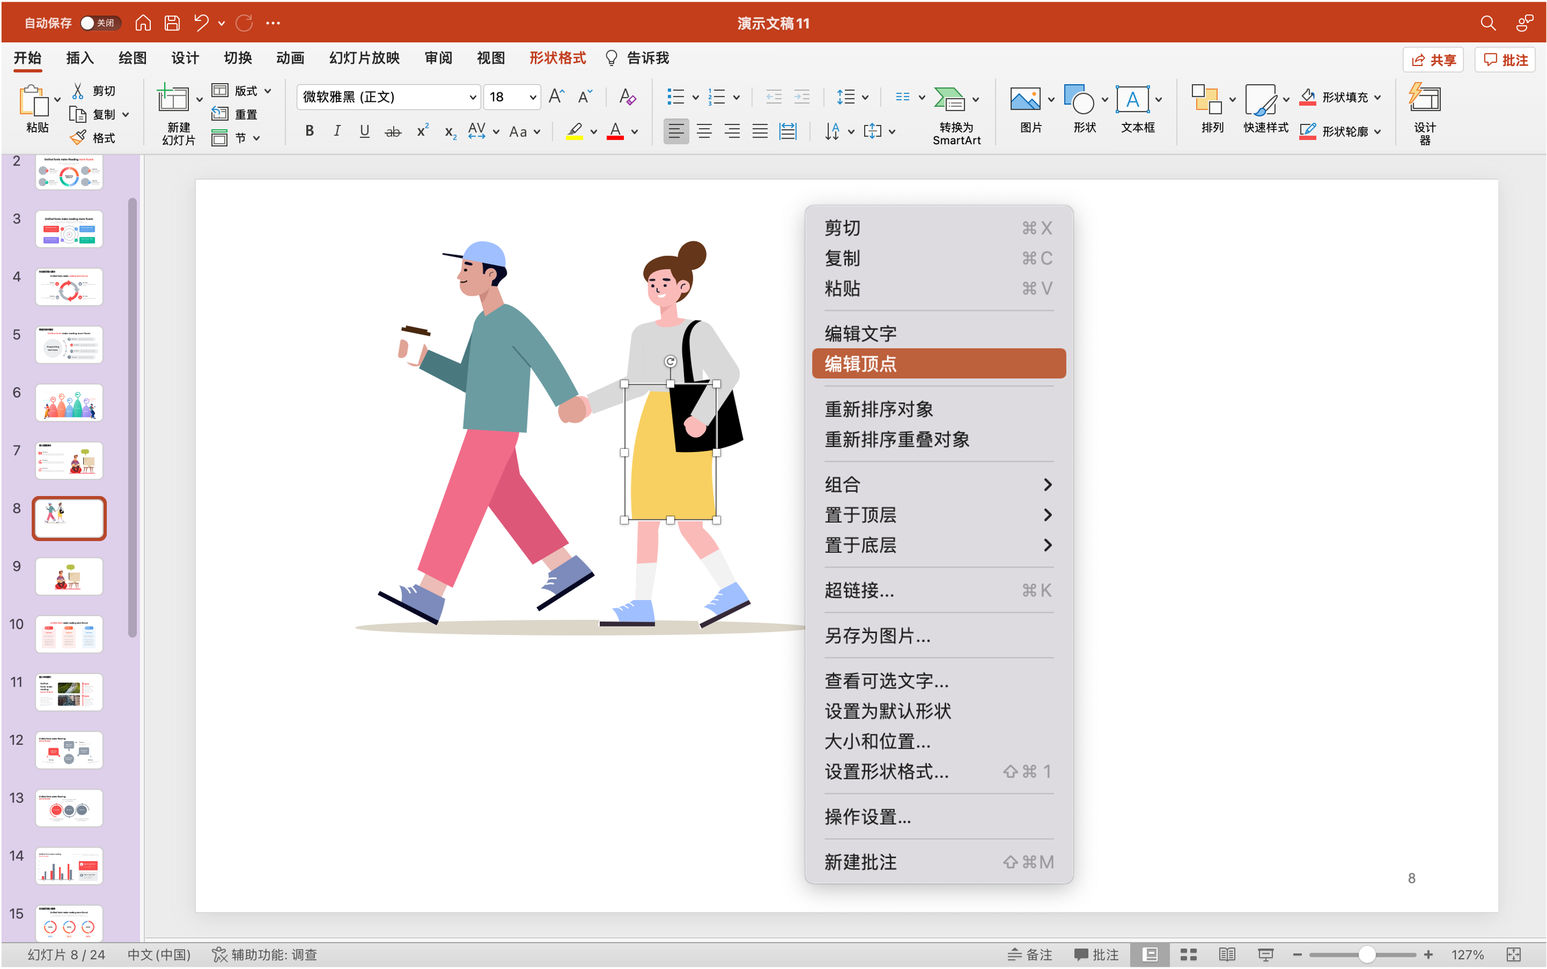The image size is (1547, 969).
Task: Switch to slide sorter view icon
Action: pos(1188,954)
